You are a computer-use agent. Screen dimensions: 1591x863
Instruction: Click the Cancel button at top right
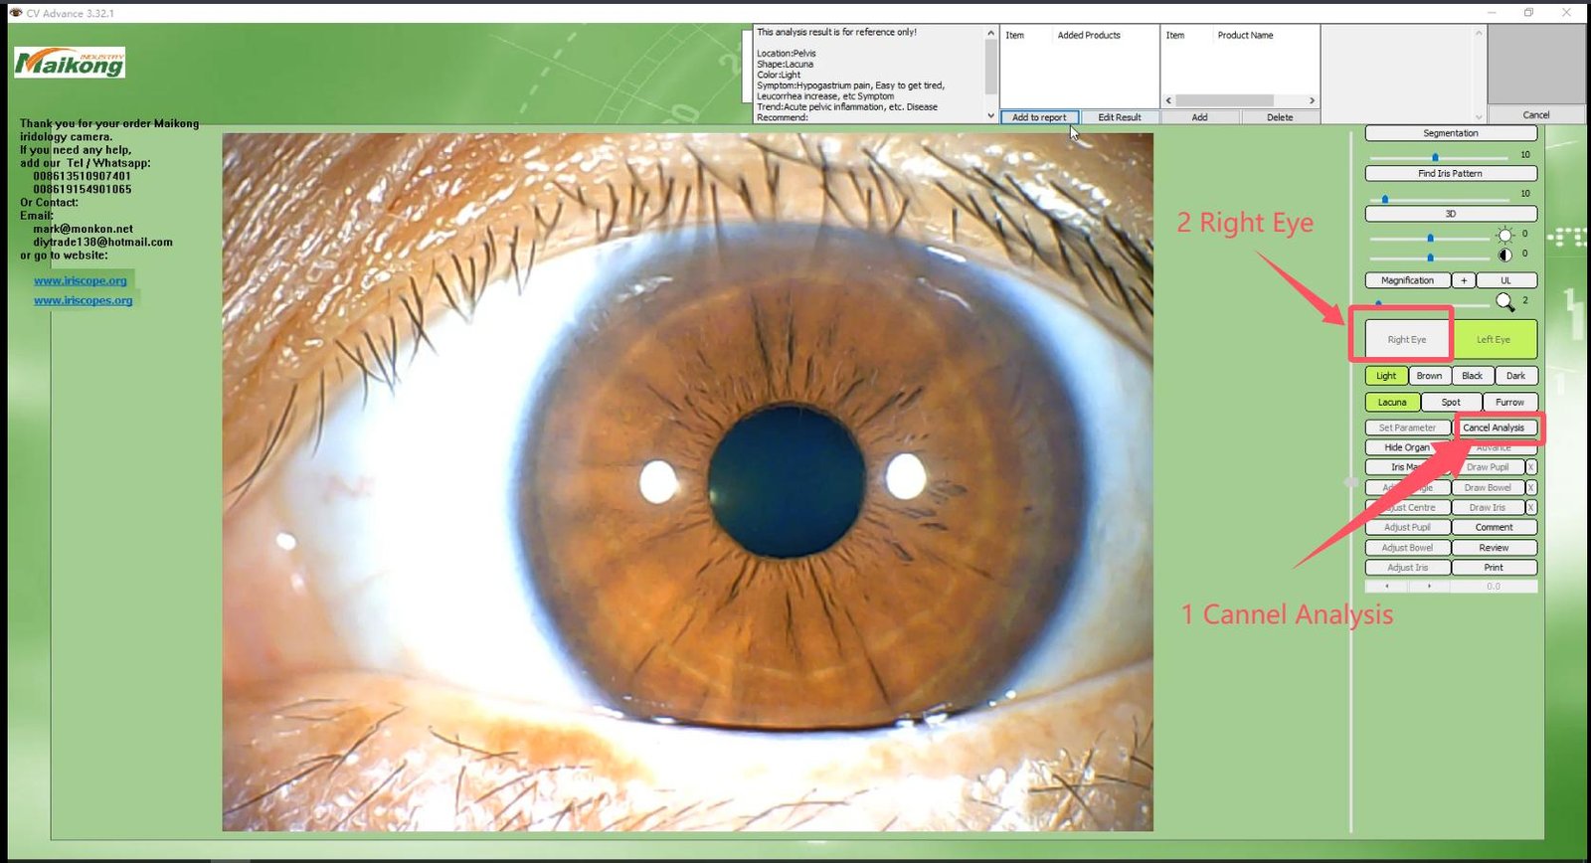[1536, 114]
